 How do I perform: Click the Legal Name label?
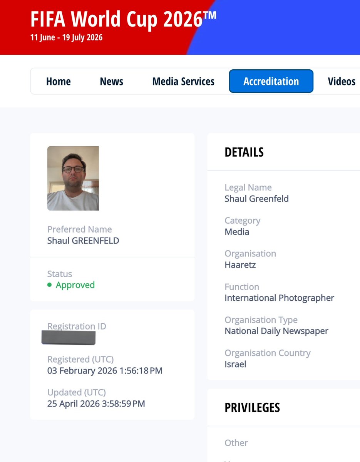pos(248,187)
